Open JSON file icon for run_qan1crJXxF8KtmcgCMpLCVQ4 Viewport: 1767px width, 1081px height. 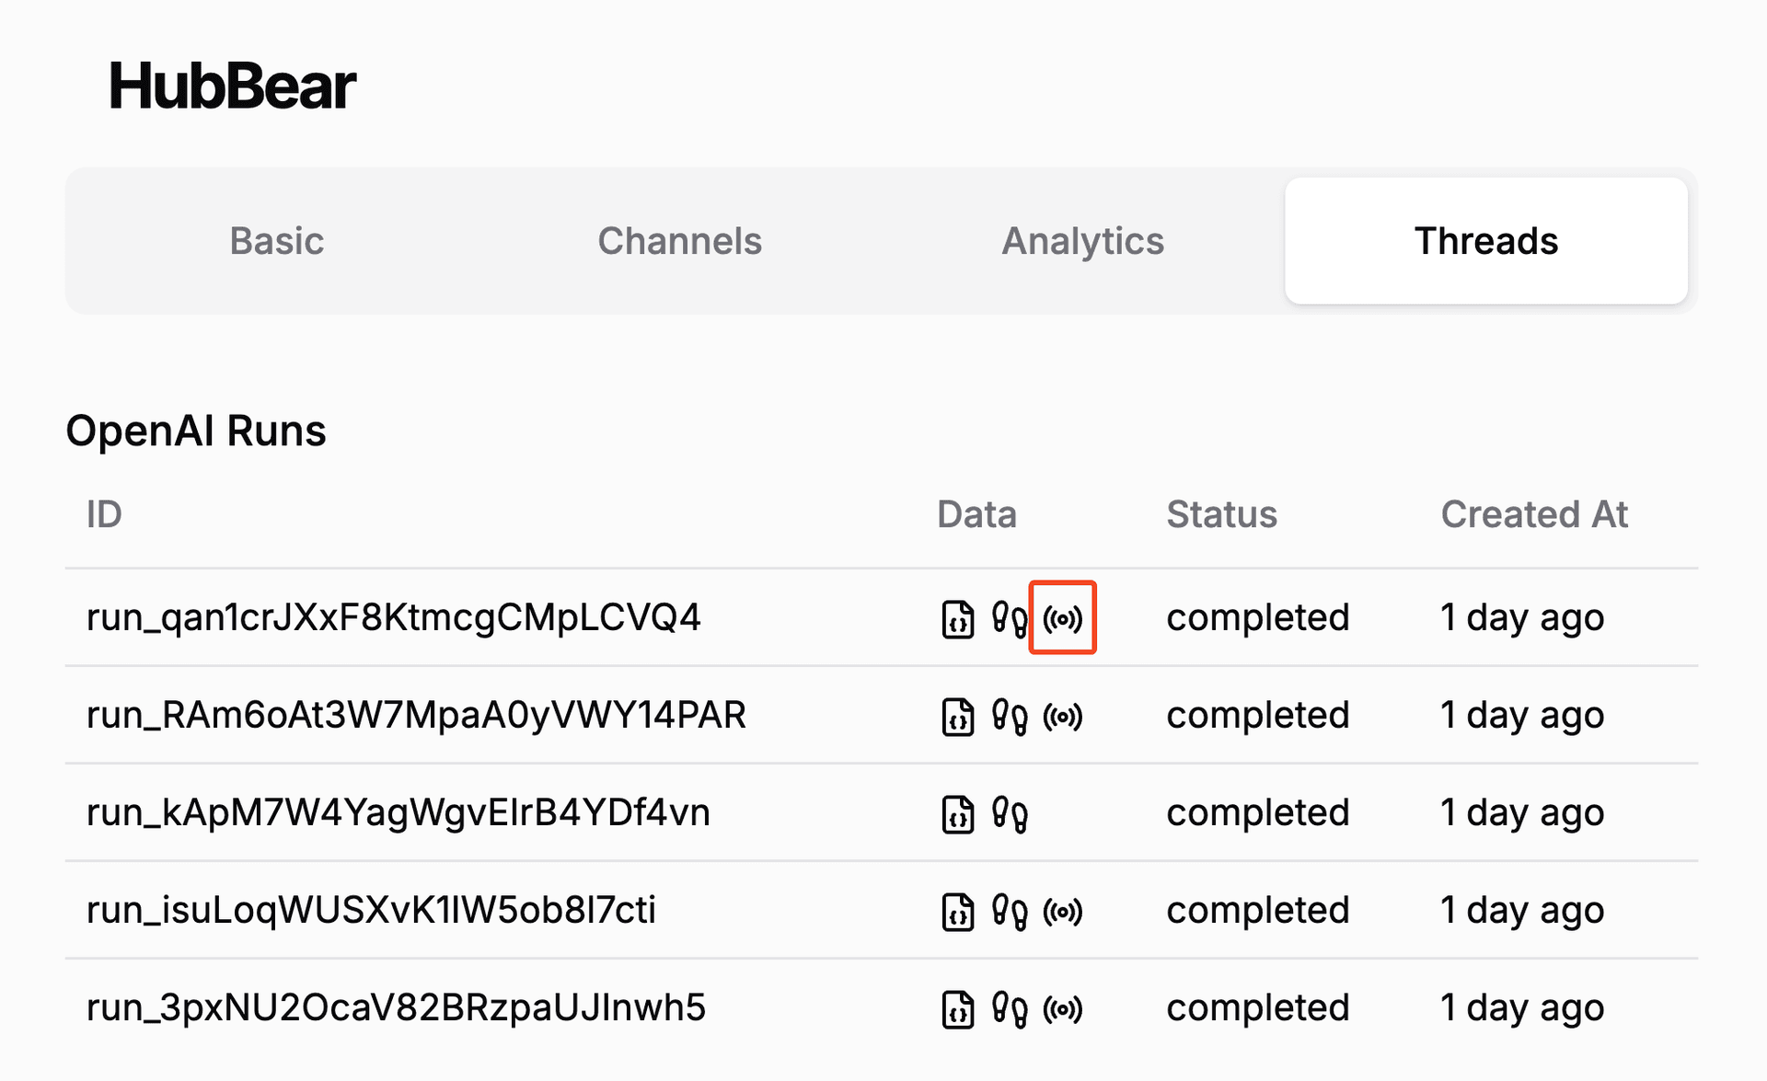tap(957, 618)
